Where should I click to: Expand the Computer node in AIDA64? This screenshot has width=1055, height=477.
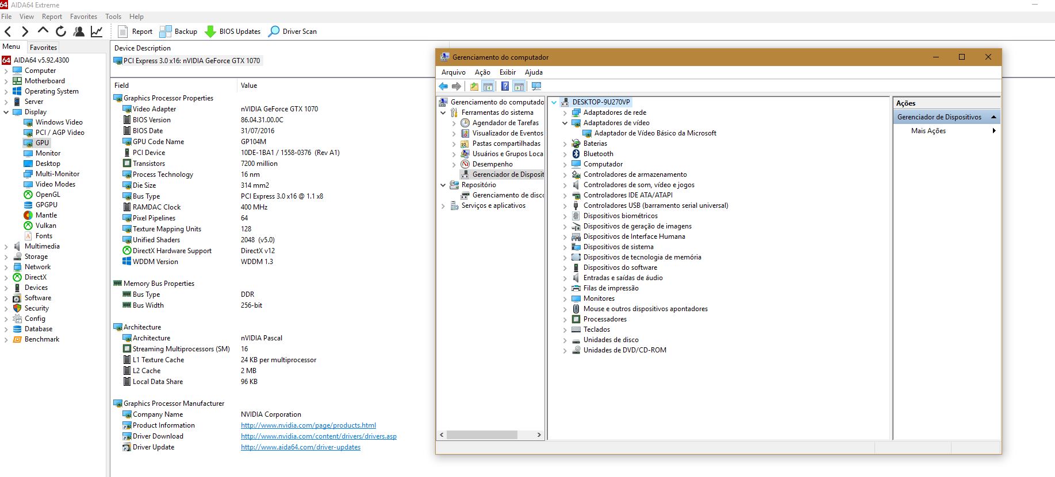pyautogui.click(x=6, y=71)
